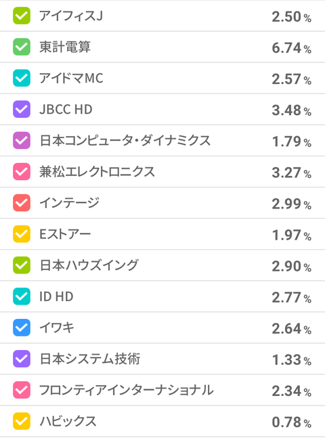Select the JBCC HD stock name
This screenshot has width=325, height=438.
66,109
